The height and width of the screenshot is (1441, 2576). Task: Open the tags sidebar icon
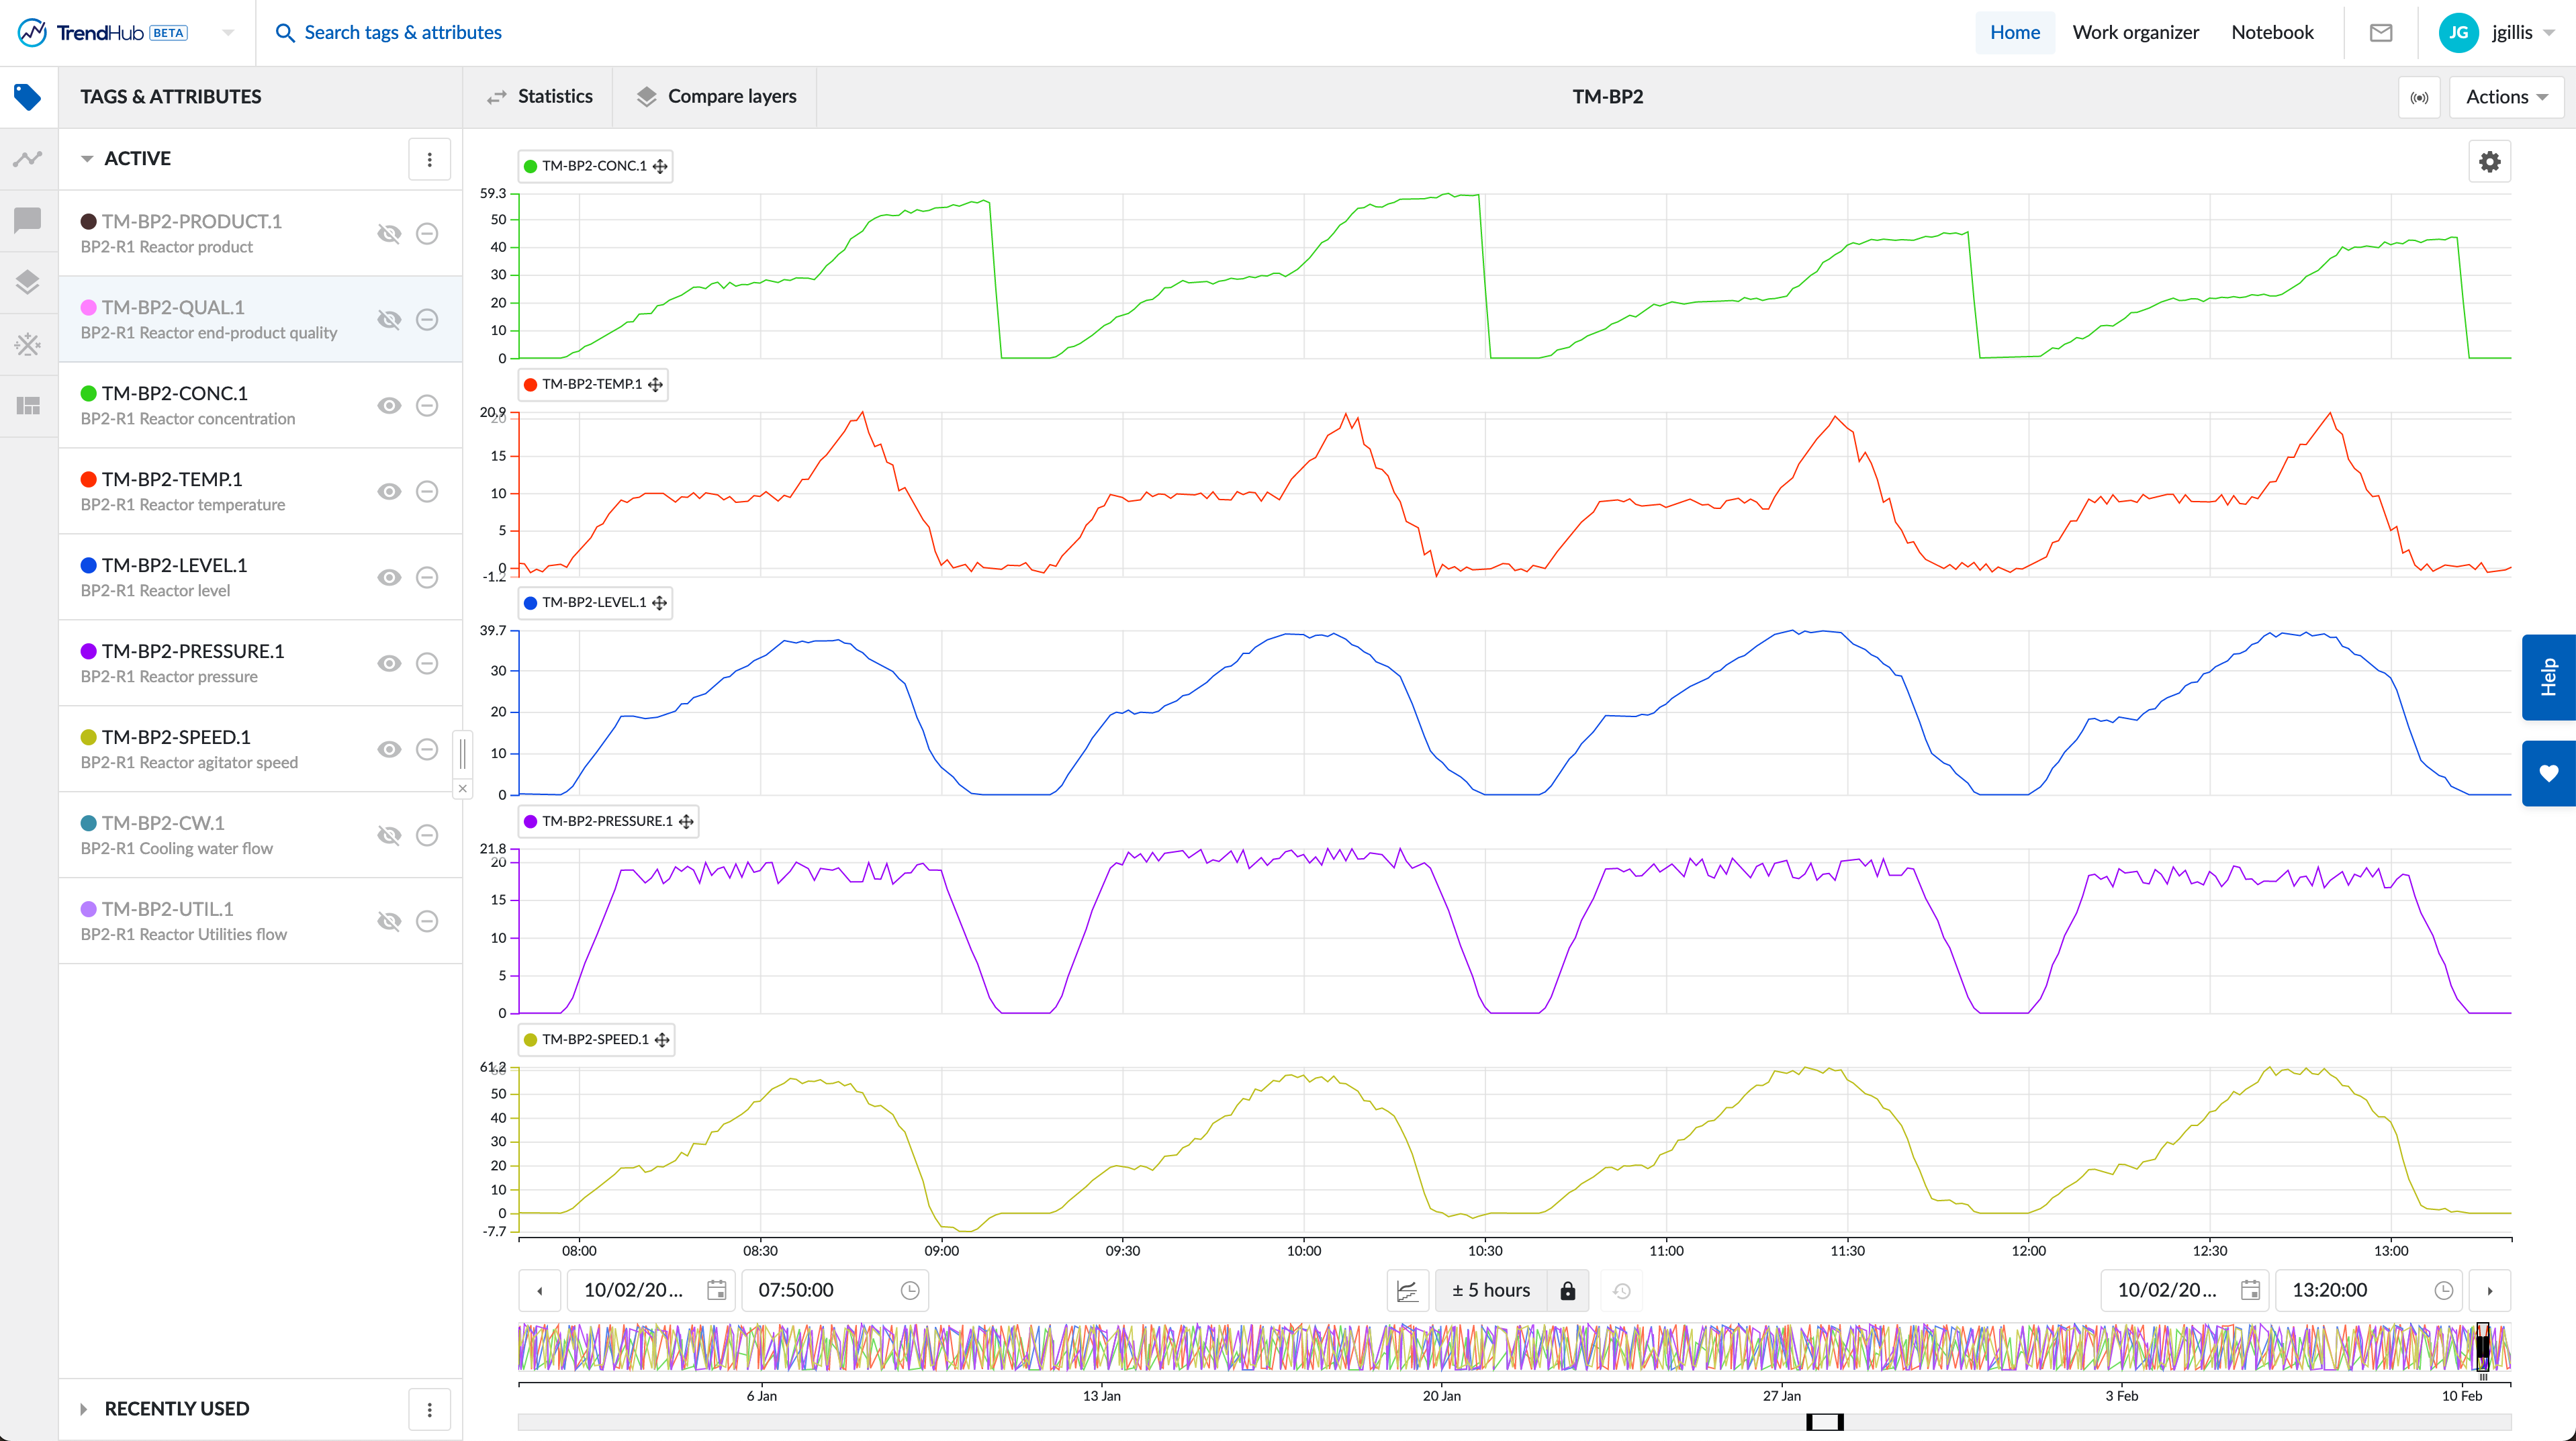[28, 97]
